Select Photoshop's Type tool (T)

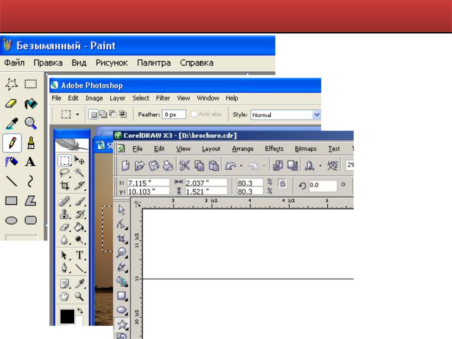tap(79, 255)
